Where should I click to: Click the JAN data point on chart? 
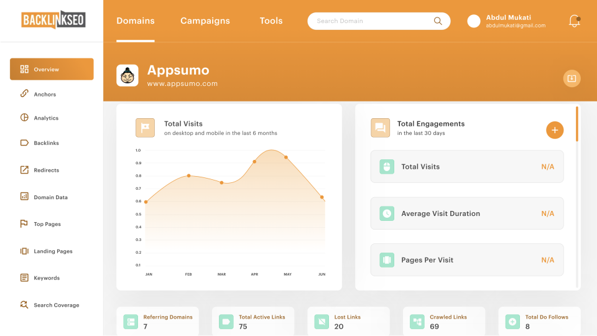(146, 202)
